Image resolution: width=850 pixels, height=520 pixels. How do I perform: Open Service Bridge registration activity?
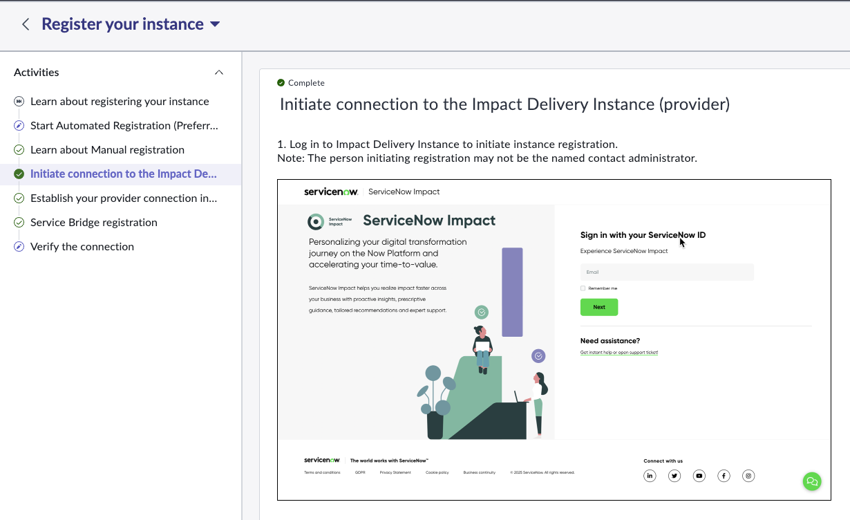tap(94, 223)
